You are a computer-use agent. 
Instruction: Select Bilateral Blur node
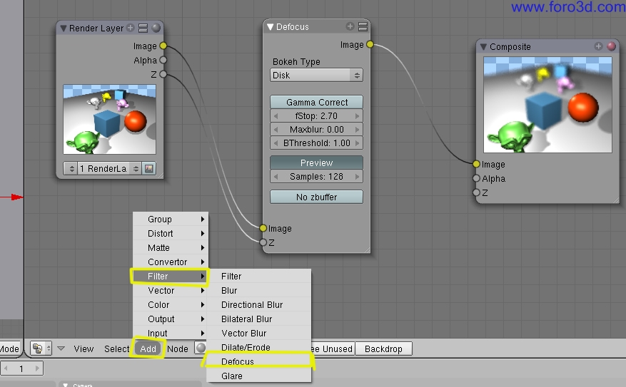pos(258,319)
